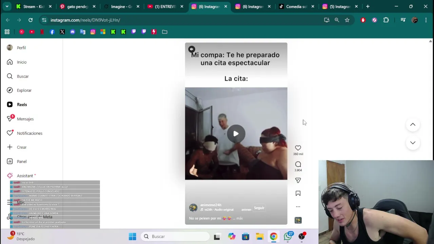The image size is (434, 244).
Task: Like the reel with heart icon
Action: click(x=298, y=148)
